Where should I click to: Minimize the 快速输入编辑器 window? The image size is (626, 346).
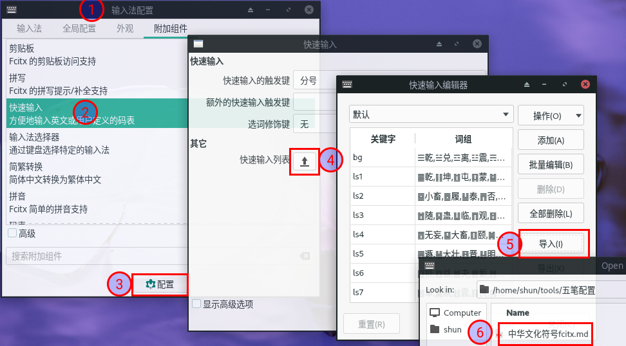point(544,84)
